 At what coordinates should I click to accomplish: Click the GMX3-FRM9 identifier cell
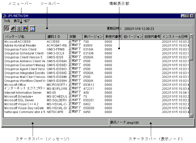56,49
